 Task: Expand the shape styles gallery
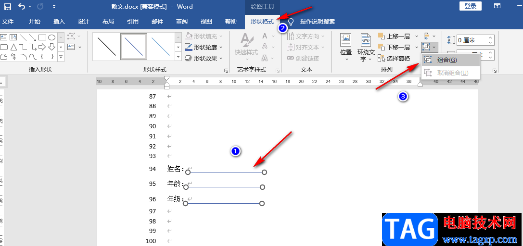pyautogui.click(x=178, y=57)
